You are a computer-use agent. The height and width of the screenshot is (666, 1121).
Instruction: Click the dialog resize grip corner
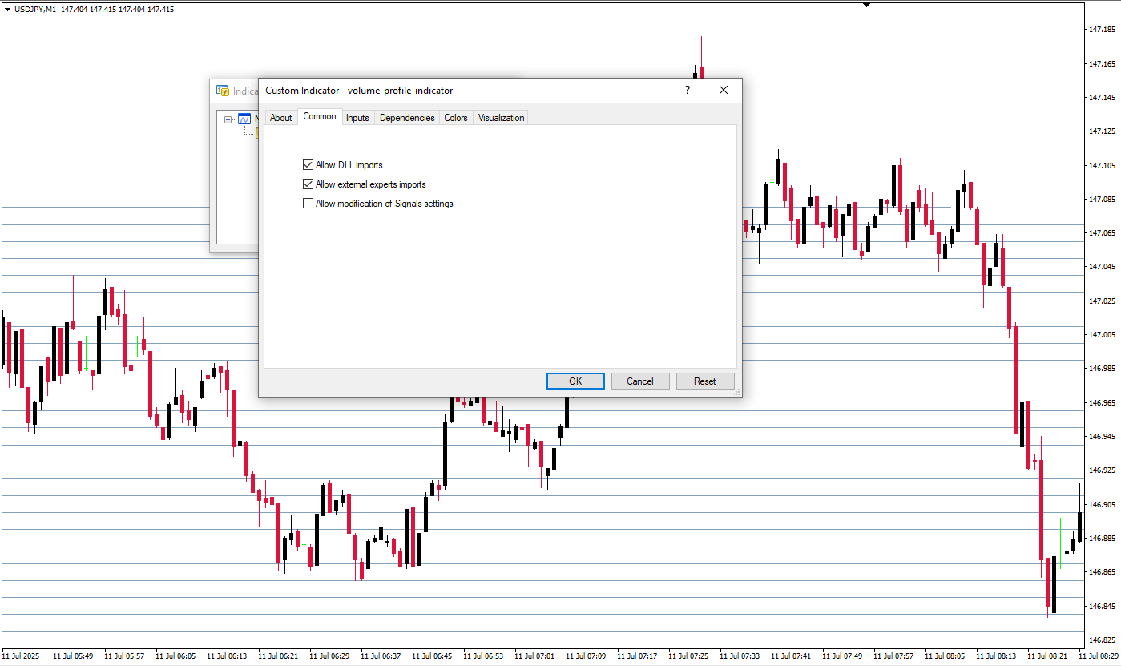coord(736,391)
